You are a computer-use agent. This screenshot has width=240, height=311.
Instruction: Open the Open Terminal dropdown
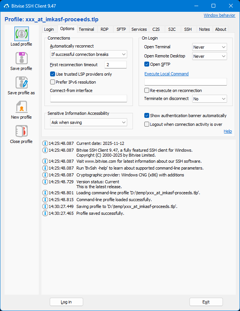(x=210, y=47)
